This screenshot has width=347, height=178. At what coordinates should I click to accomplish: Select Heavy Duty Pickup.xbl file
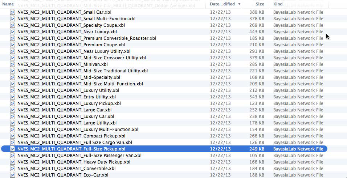point(72,162)
